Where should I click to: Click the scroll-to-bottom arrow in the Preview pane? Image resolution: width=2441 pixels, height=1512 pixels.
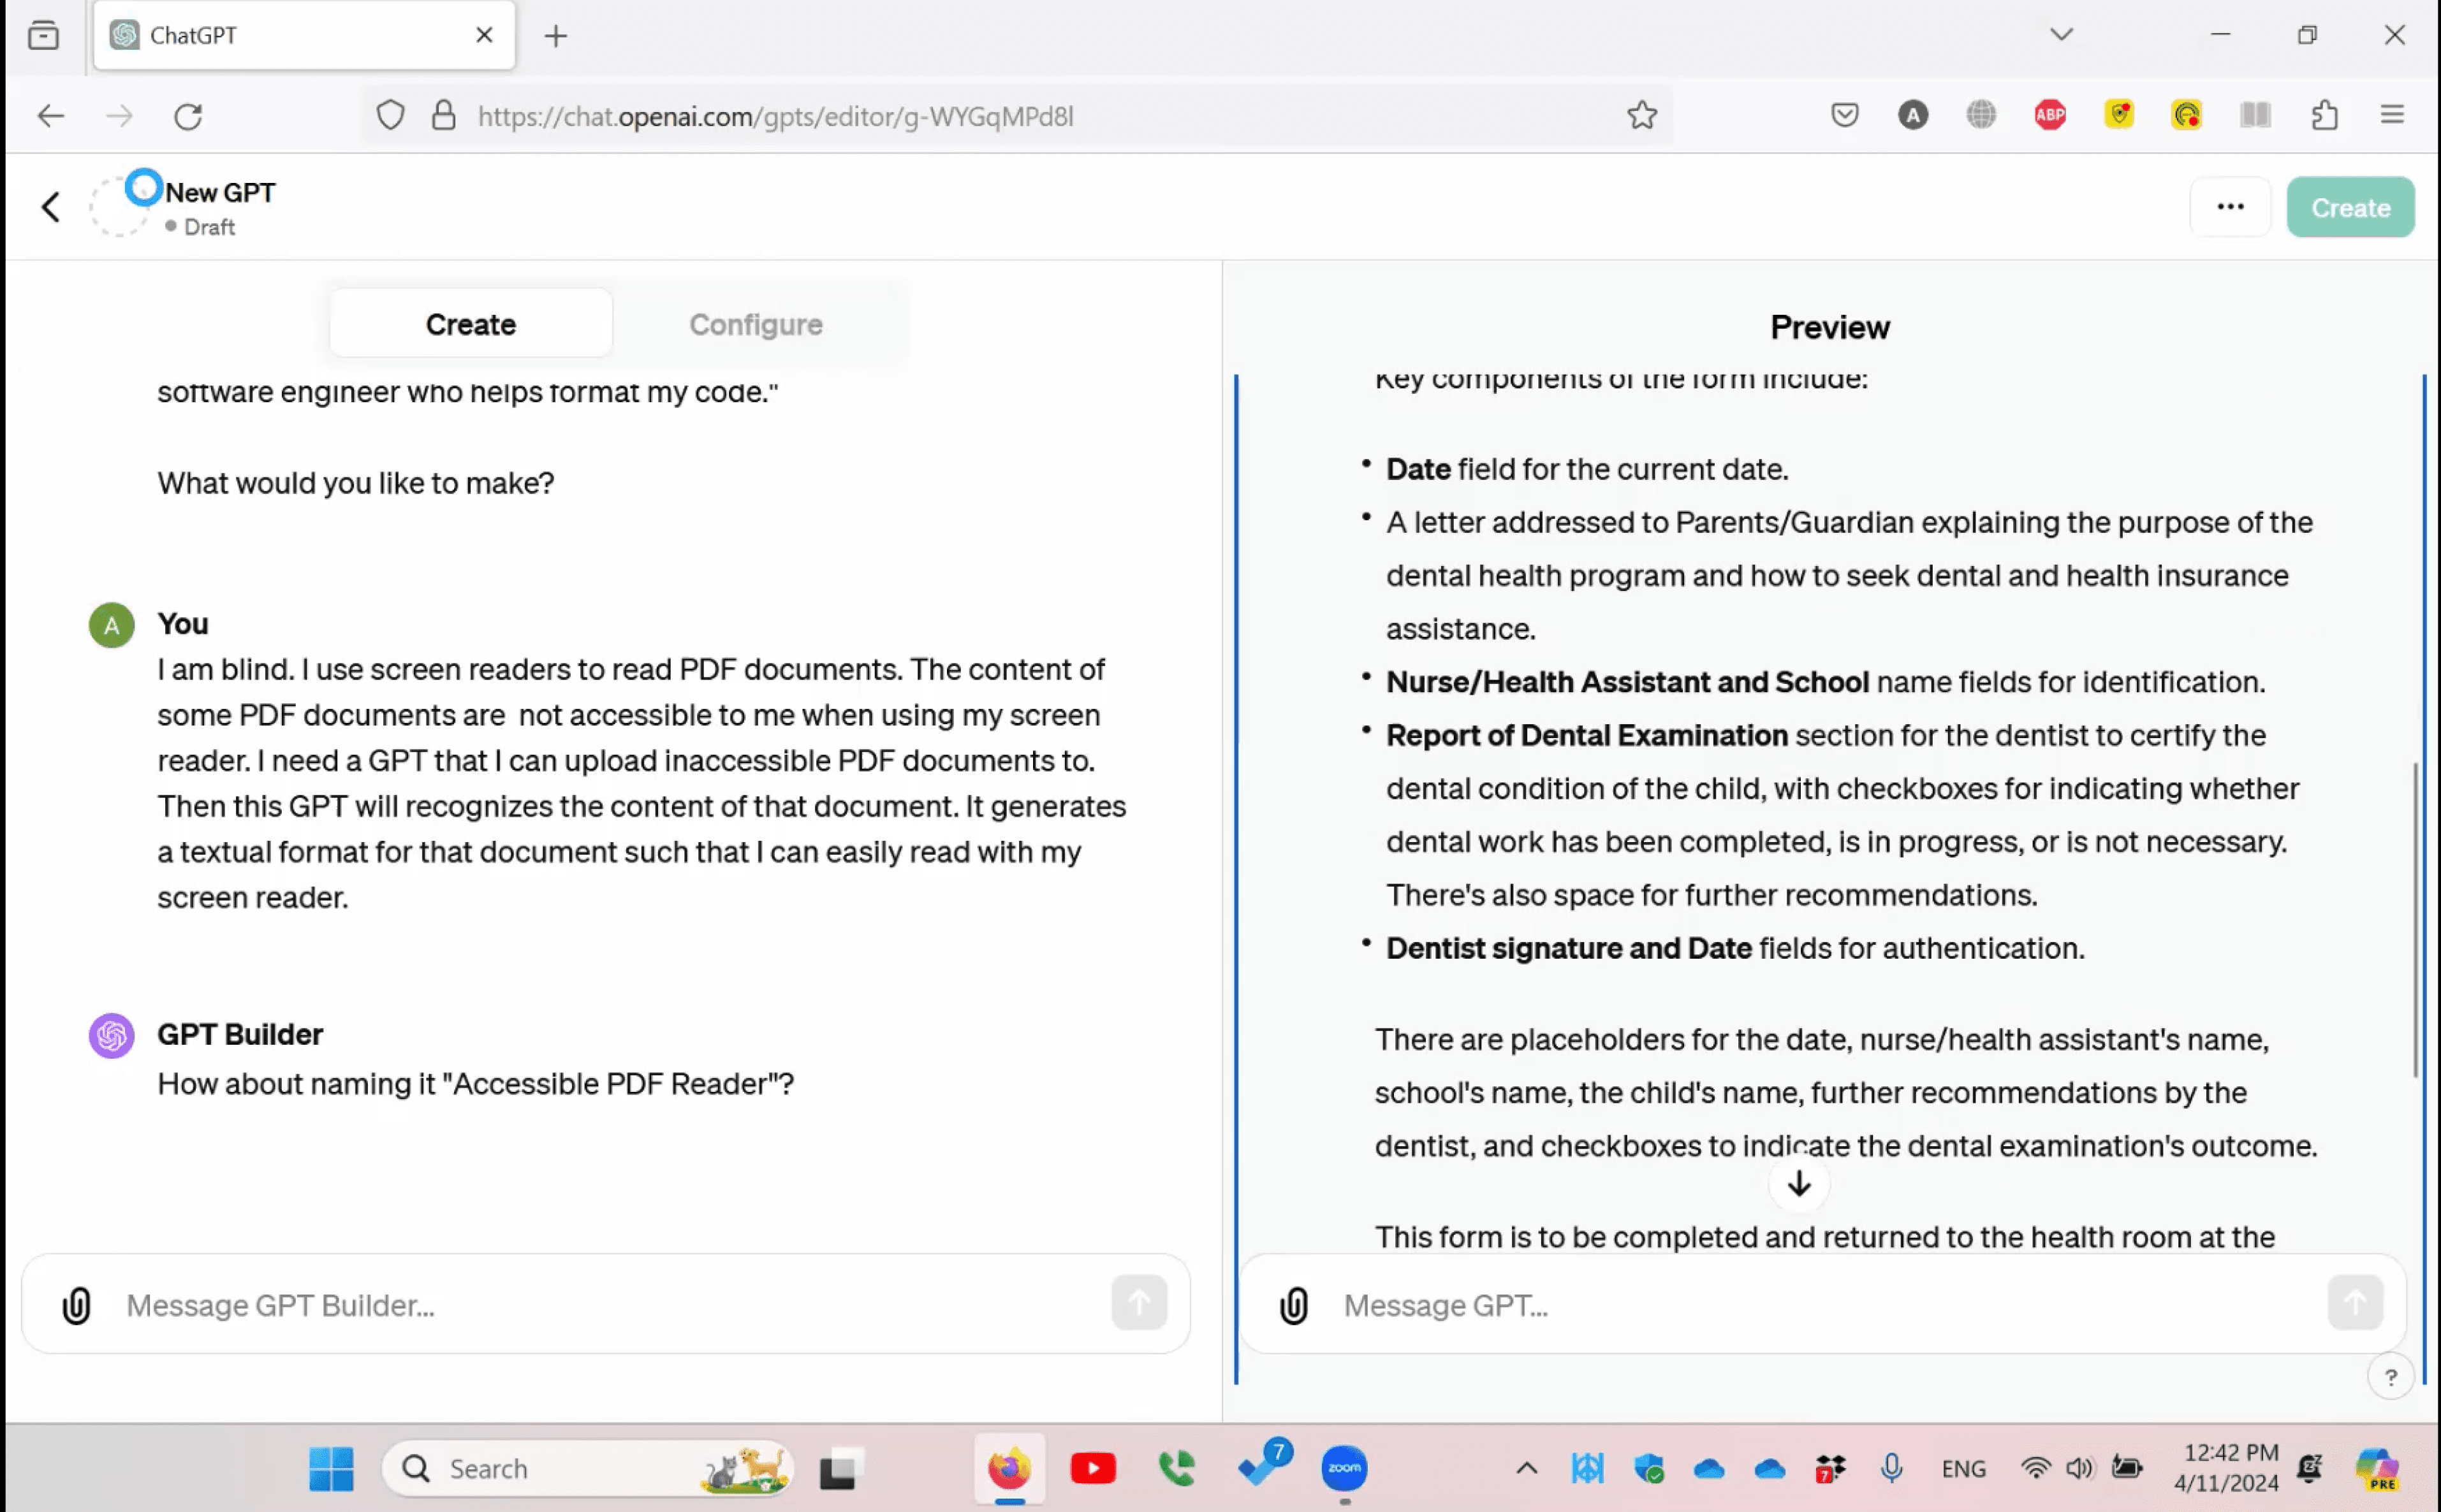1799,1184
